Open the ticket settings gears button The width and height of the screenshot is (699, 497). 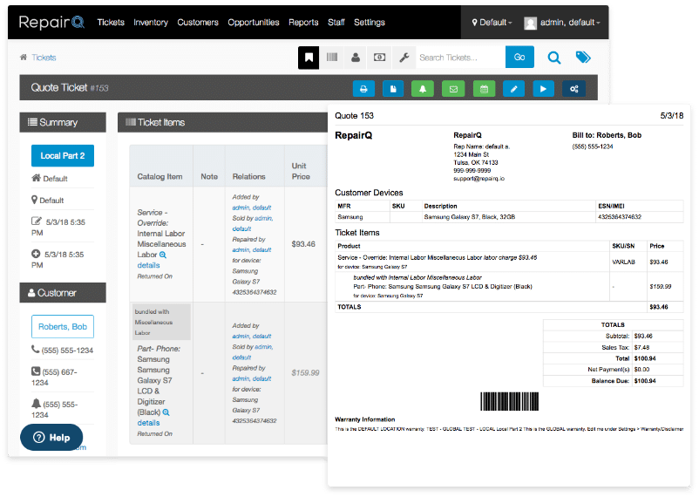[x=573, y=88]
